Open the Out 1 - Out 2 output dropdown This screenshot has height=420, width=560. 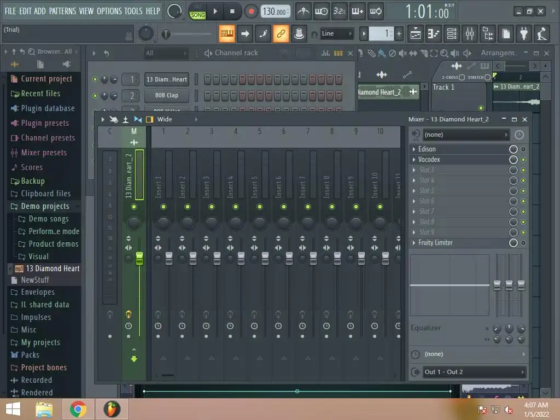pos(474,372)
